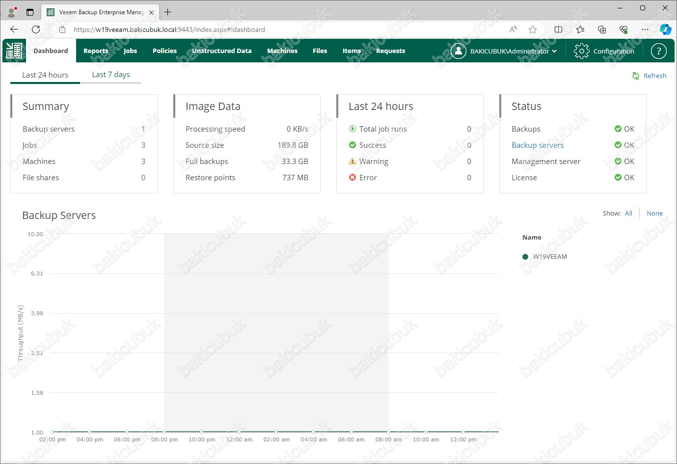677x464 pixels.
Task: Click the site info lock icon
Action: coord(62,29)
